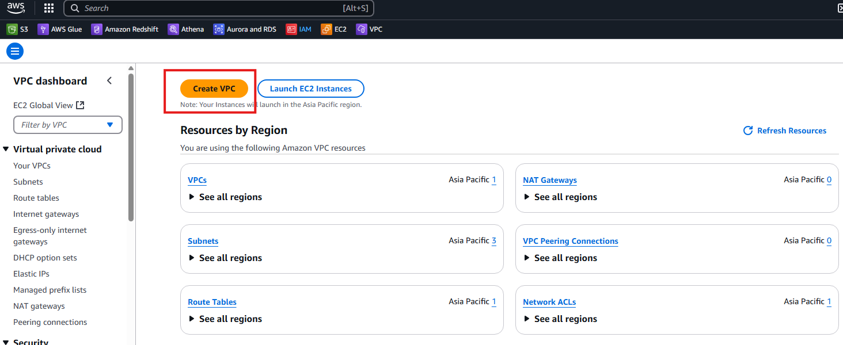Open the AWS Glue bookmark icon

point(43,29)
